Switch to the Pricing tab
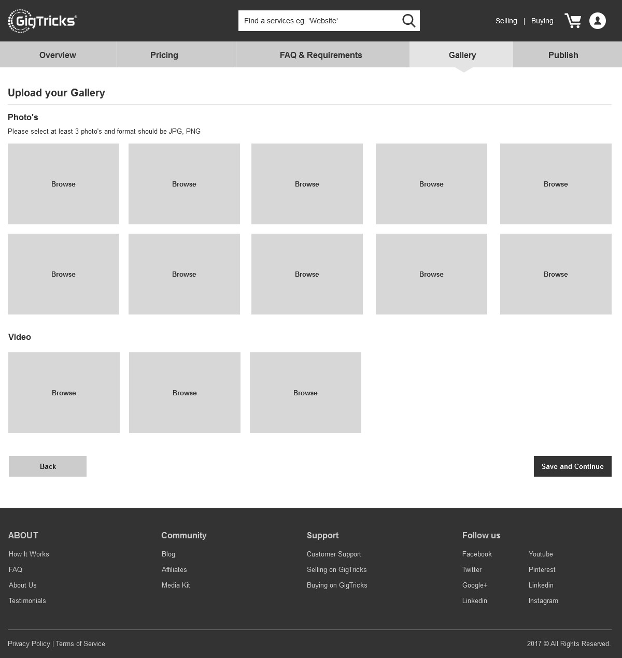This screenshot has height=658, width=622. click(164, 55)
